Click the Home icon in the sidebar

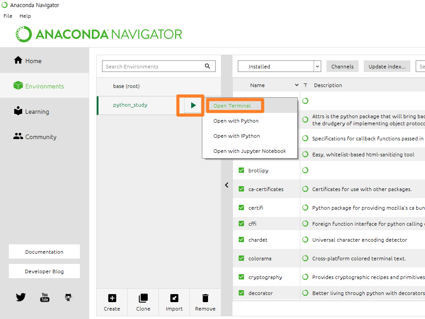coord(18,60)
